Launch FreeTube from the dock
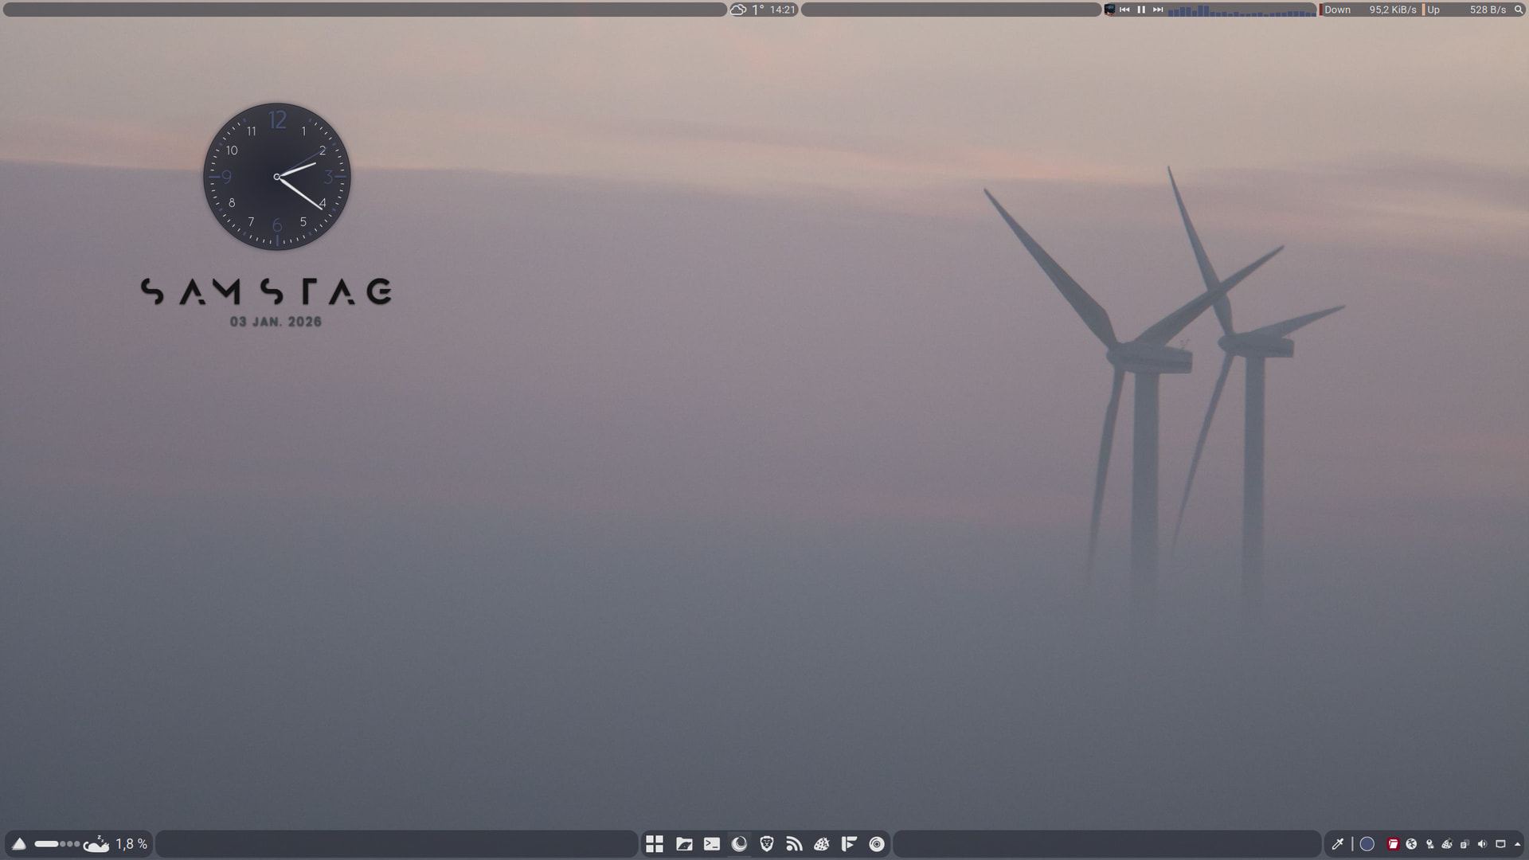 tap(849, 844)
